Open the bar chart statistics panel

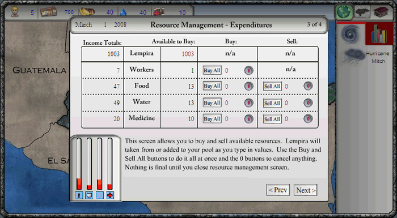click(379, 33)
